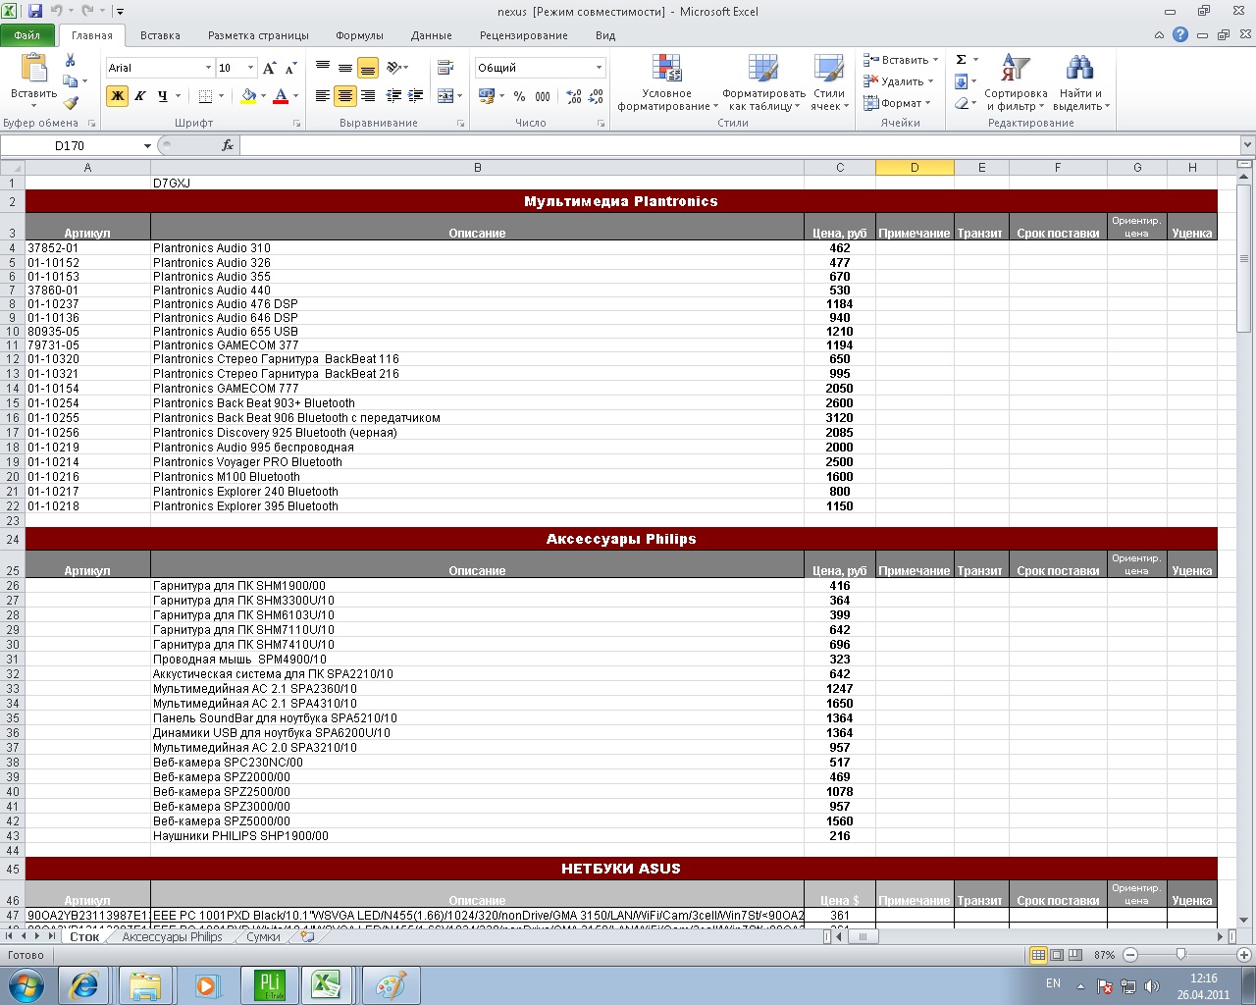
Task: Toggle wrap text button
Action: pos(445,68)
